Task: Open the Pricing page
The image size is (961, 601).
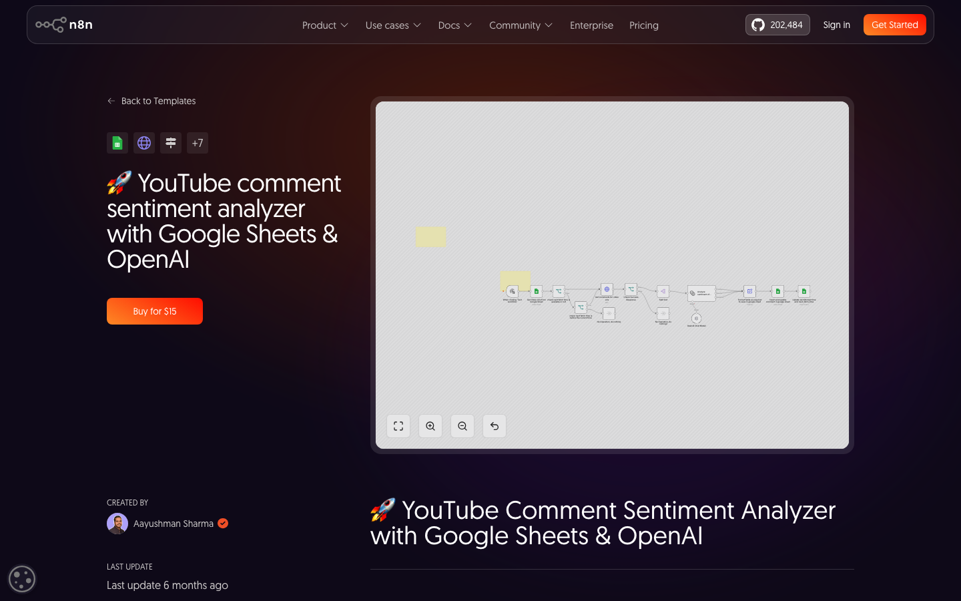Action: point(644,25)
